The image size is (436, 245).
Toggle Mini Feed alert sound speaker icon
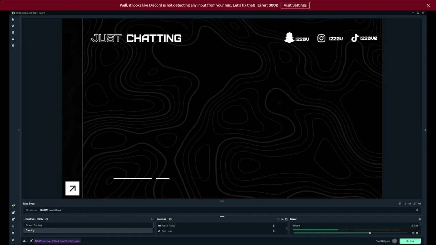(419, 203)
